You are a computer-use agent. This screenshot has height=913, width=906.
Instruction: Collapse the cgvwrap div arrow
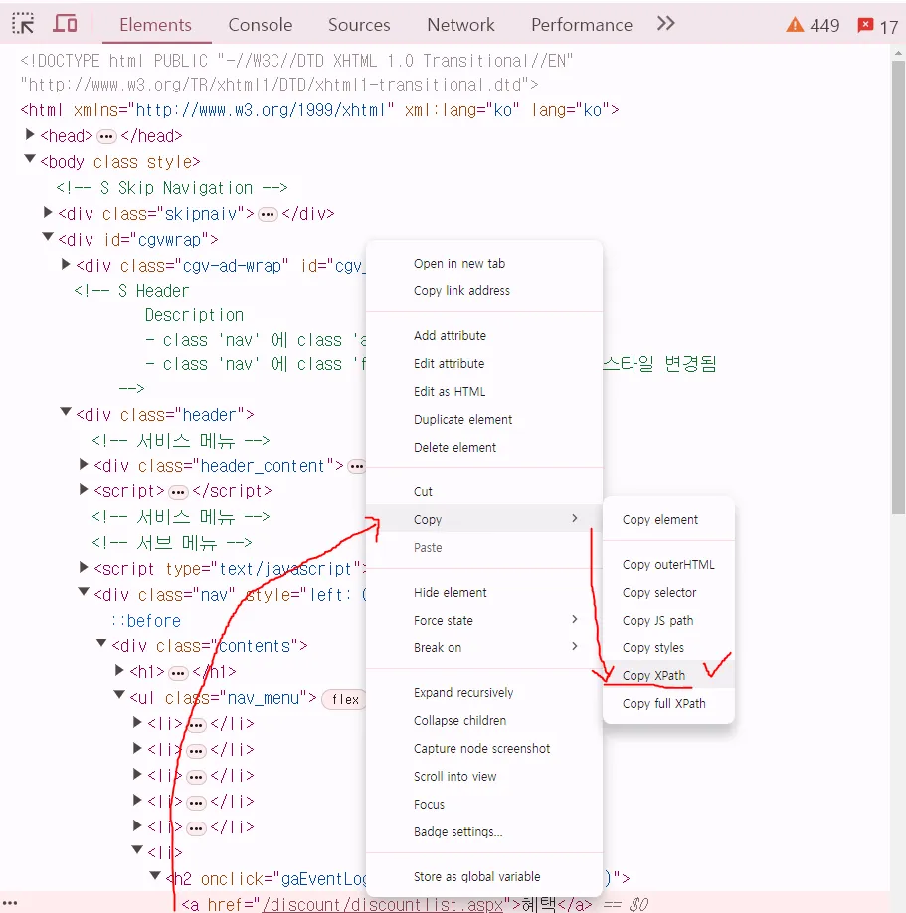coord(48,237)
